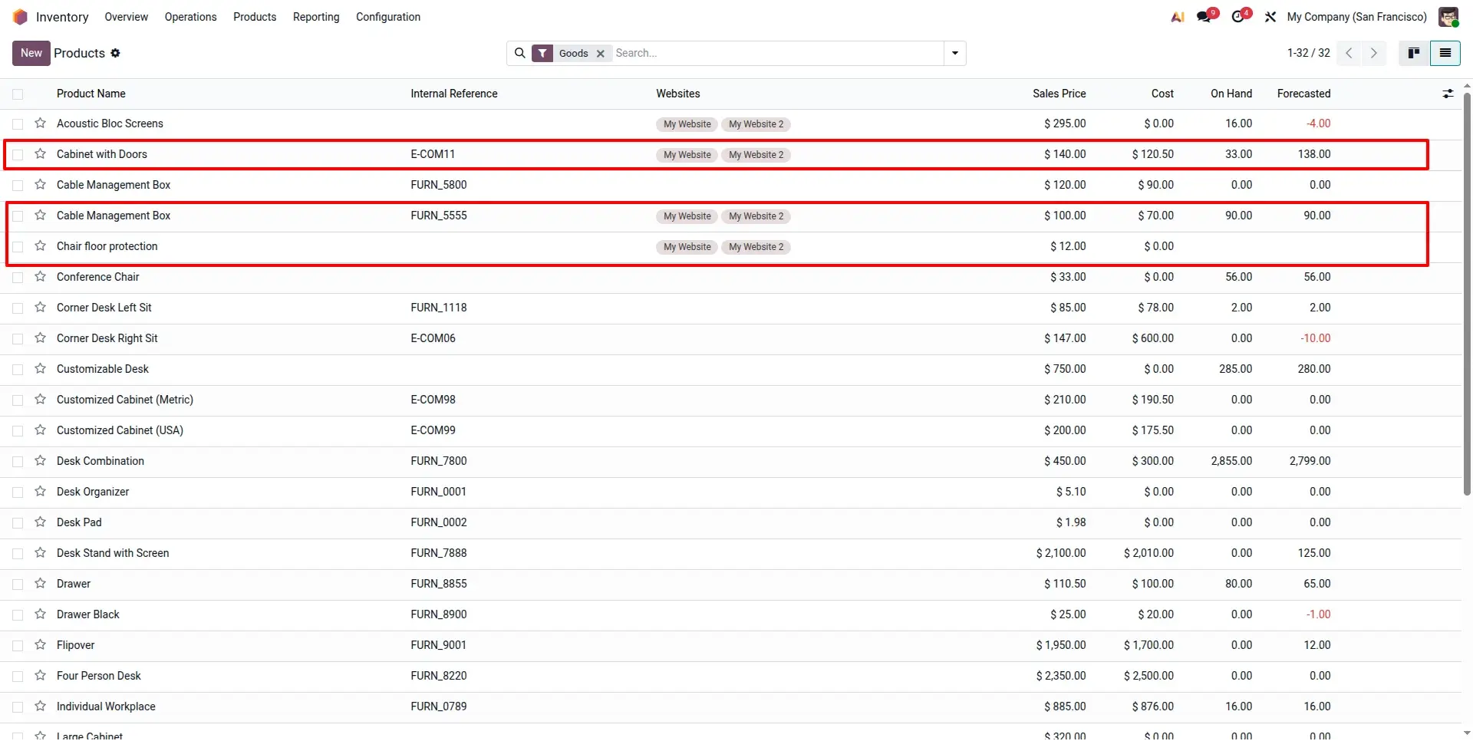Check the Conference Chair row checkbox
This screenshot has width=1473, height=741.
[x=18, y=277]
